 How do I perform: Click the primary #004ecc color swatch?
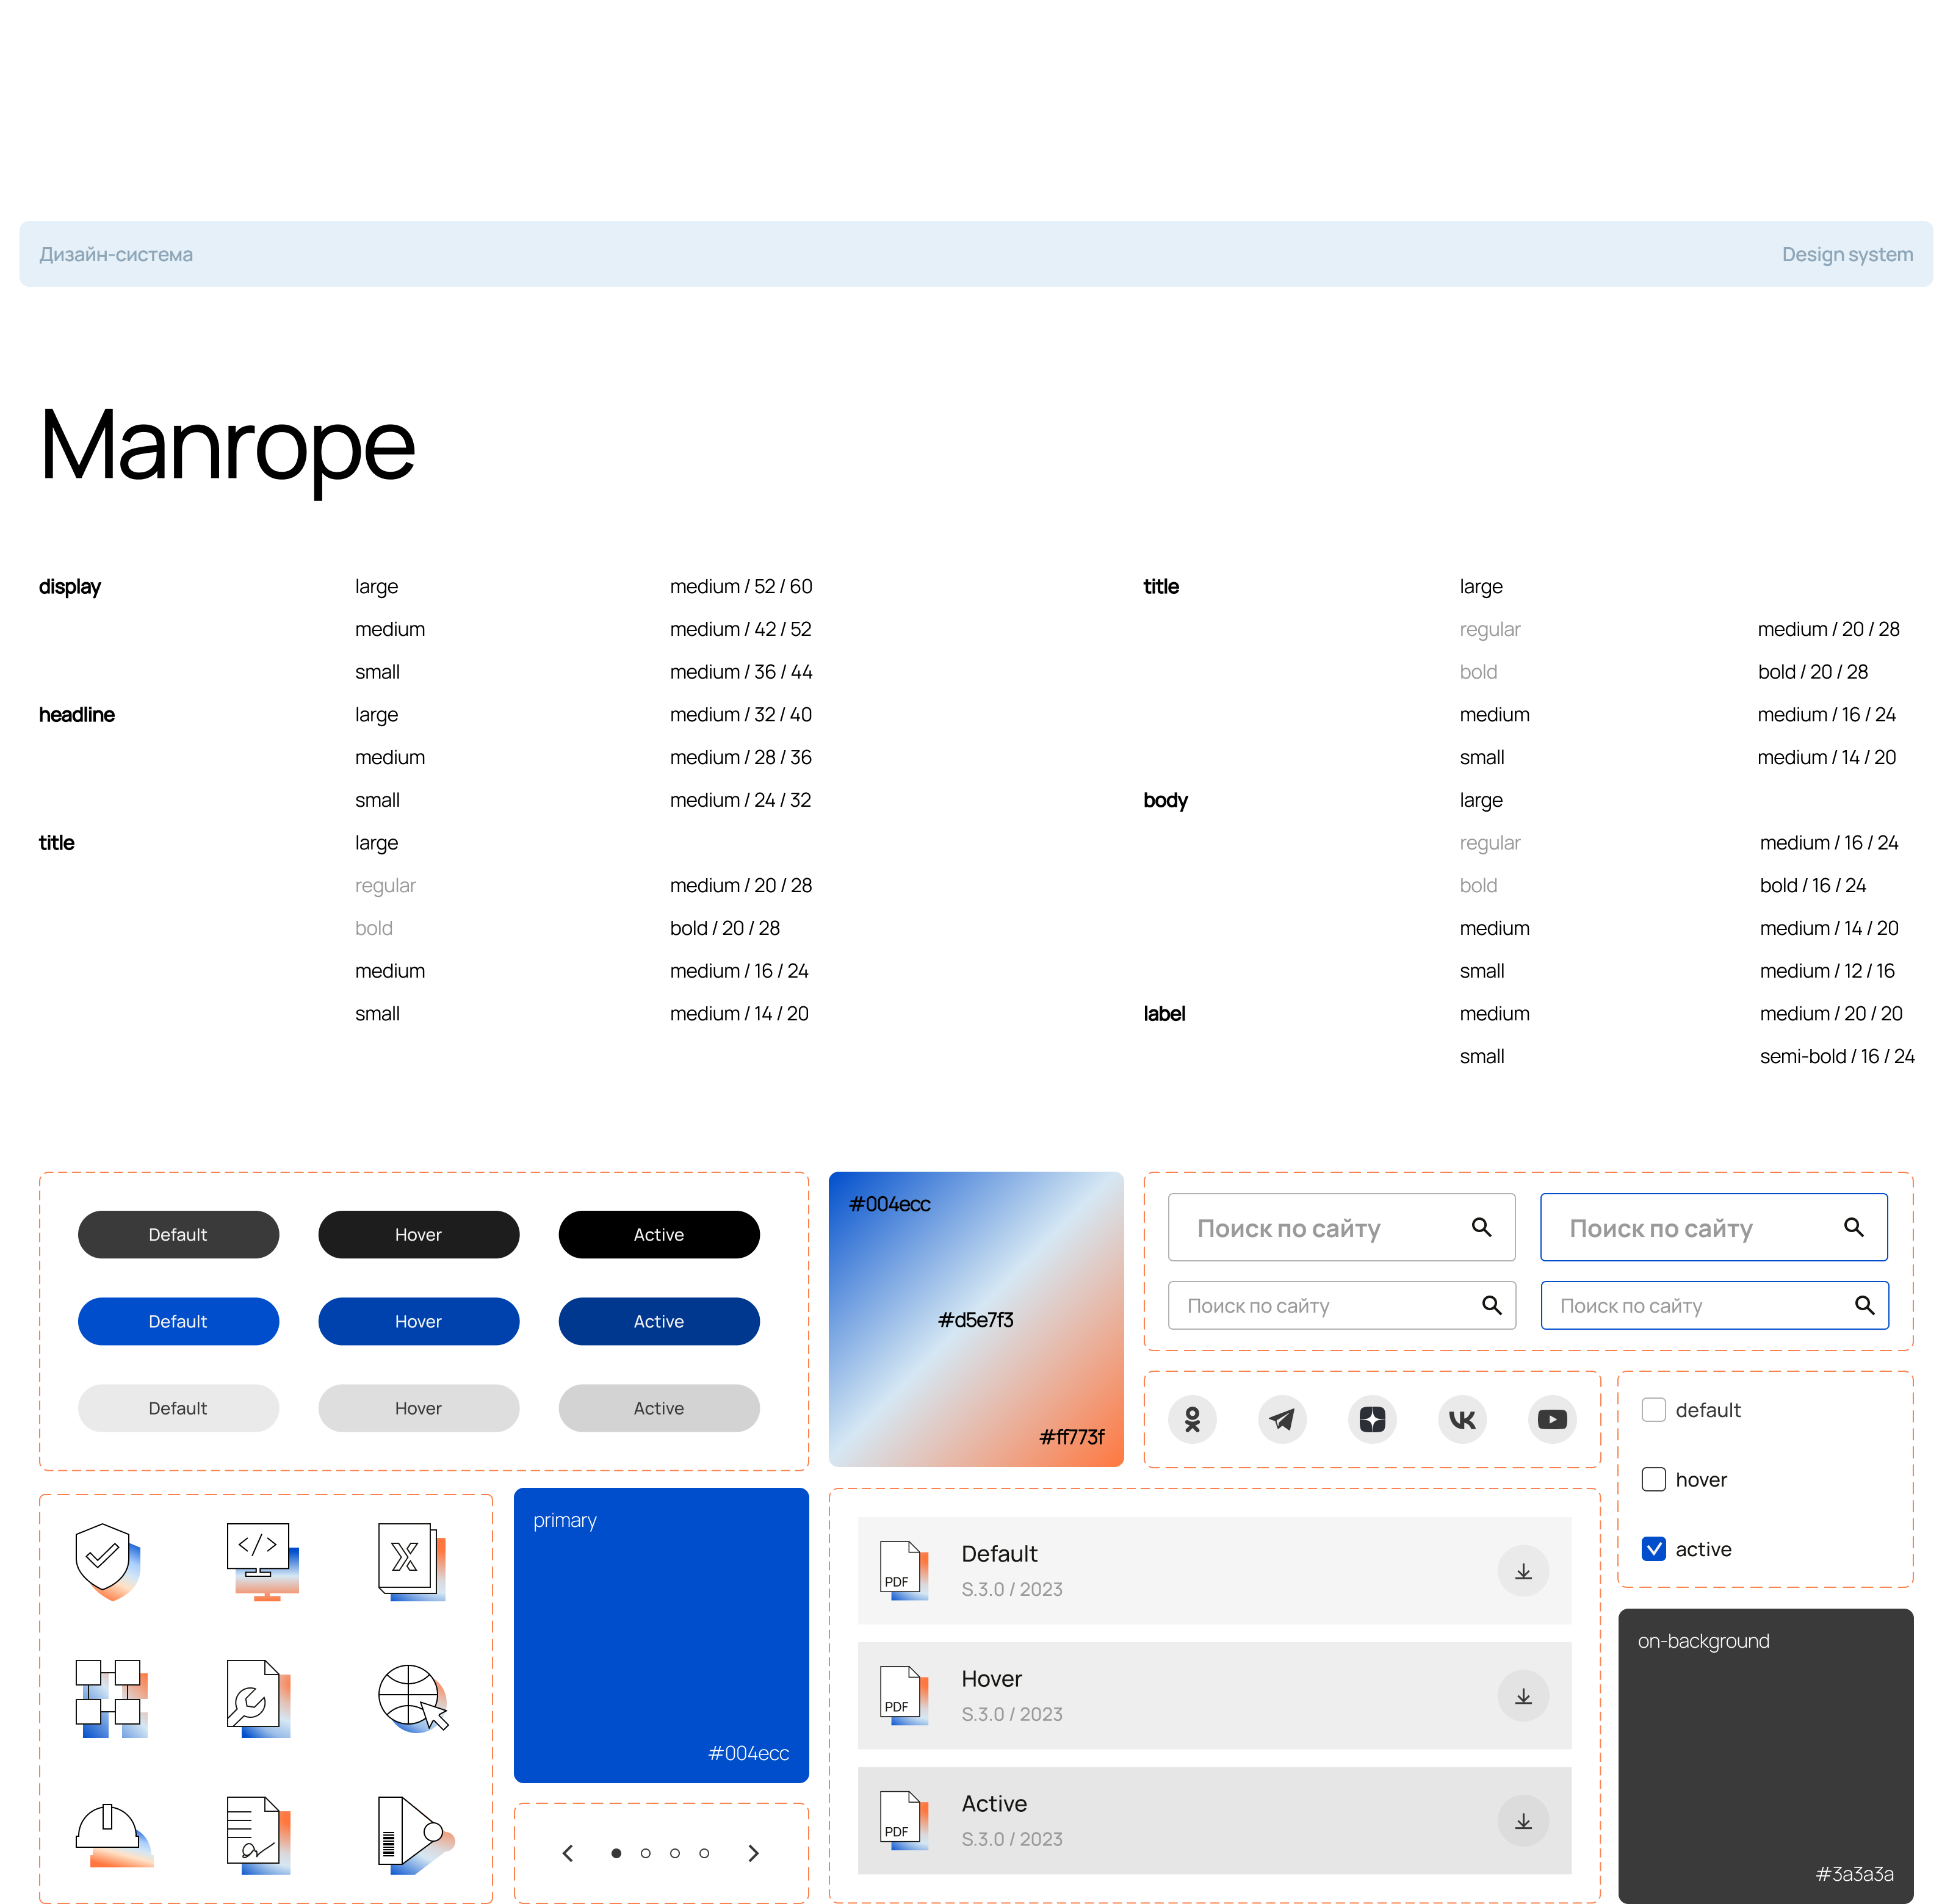[661, 1635]
